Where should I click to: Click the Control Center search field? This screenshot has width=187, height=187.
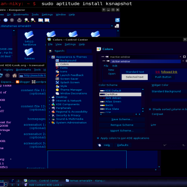click(79, 51)
